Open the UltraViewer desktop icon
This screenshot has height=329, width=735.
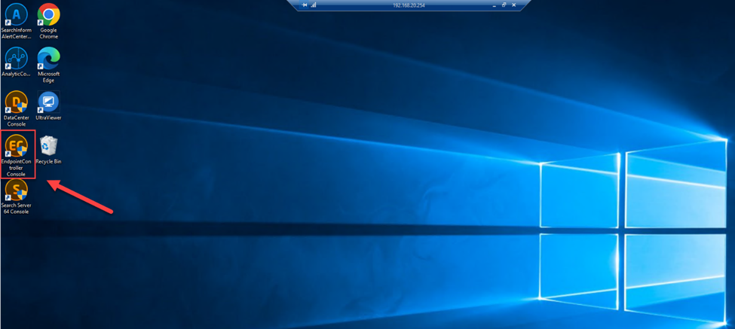(x=48, y=102)
